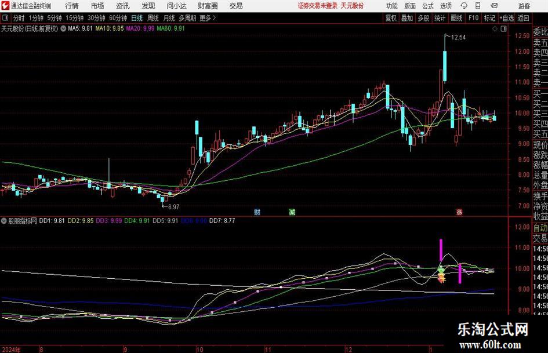Click the 减 marker on the chart
The width and height of the screenshot is (548, 353).
(x=292, y=212)
